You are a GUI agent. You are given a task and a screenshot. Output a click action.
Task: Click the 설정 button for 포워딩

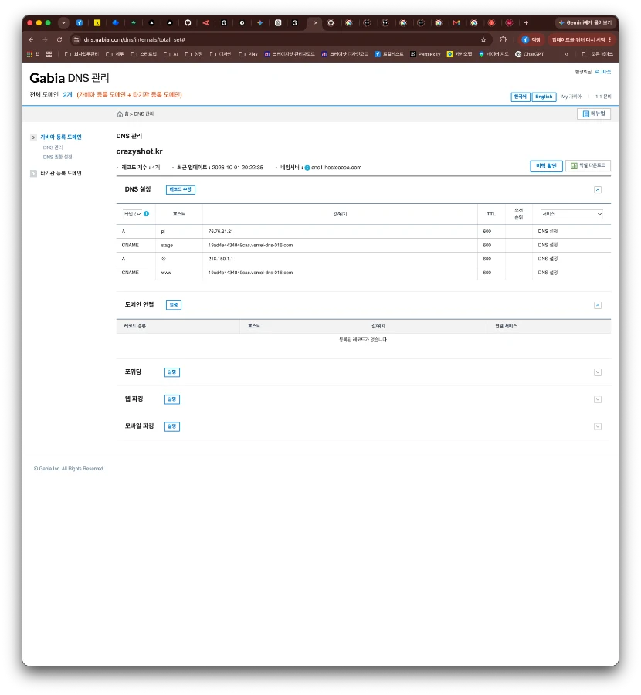coord(172,372)
